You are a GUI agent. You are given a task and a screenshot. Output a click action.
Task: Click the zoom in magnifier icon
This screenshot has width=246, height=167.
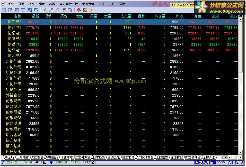click(51, 10)
